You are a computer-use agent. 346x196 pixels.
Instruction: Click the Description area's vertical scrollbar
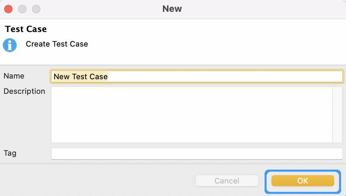tap(337, 115)
